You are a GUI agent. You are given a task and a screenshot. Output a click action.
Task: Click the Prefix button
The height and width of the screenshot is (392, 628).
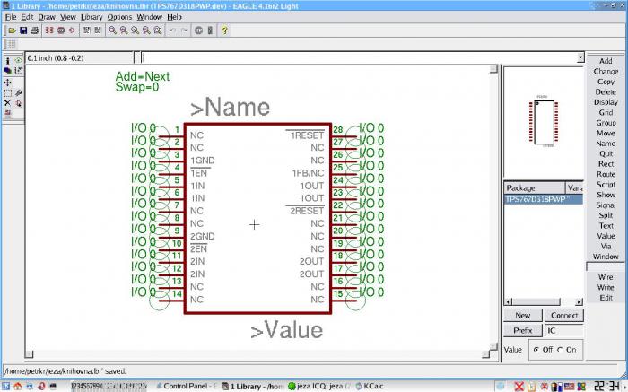tap(523, 331)
